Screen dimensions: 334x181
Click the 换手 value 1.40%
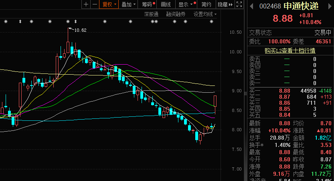coord(282,145)
